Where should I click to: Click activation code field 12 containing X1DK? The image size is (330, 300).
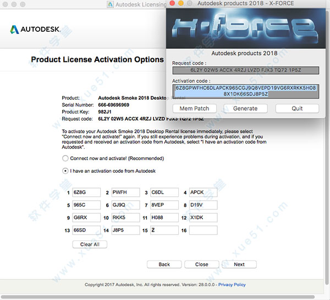(x=204, y=218)
